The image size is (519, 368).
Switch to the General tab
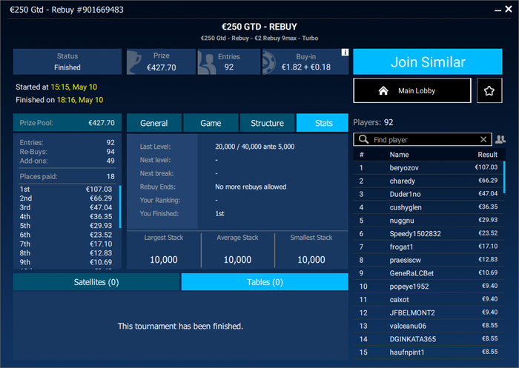pyautogui.click(x=154, y=123)
